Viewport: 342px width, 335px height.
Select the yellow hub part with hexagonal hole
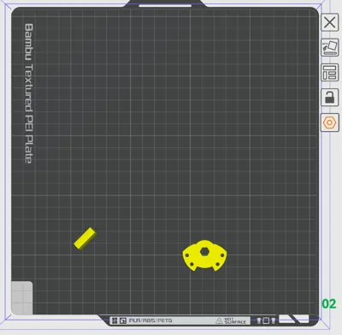(204, 255)
